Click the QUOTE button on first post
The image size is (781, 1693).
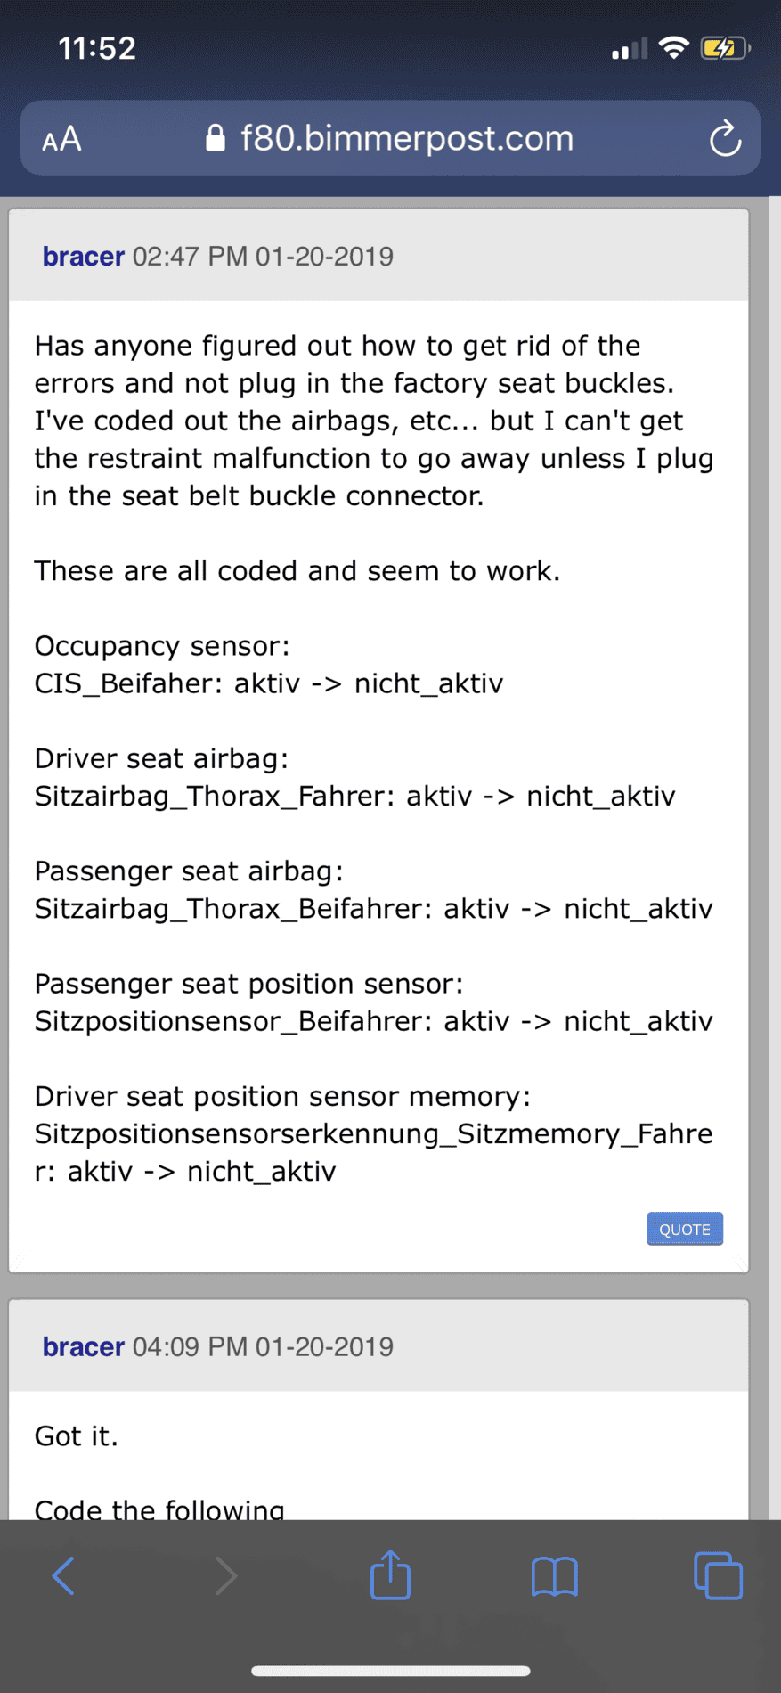pos(684,1229)
